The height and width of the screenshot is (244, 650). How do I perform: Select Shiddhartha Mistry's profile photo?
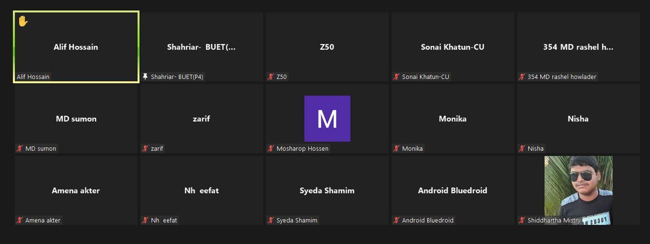[x=578, y=187]
